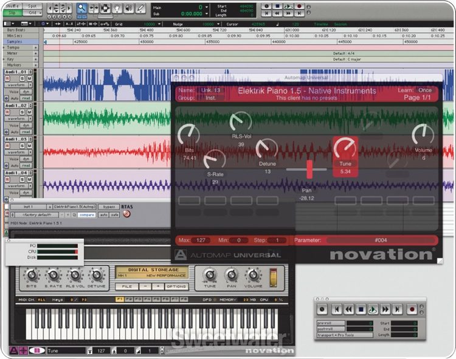Mute track Audi1_04
456x359 pixels.
point(29,180)
